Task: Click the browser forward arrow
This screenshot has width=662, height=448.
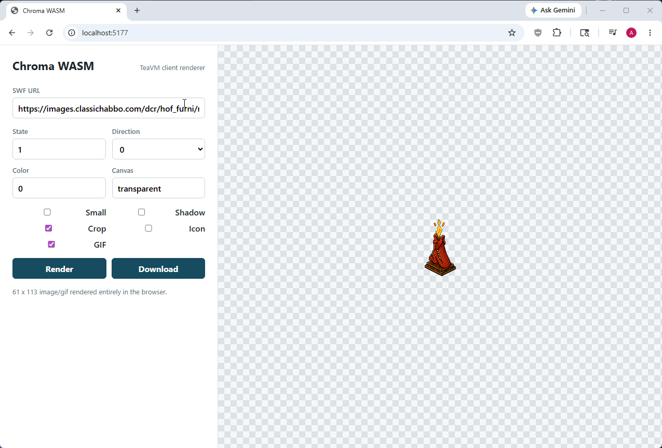Action: [x=31, y=33]
